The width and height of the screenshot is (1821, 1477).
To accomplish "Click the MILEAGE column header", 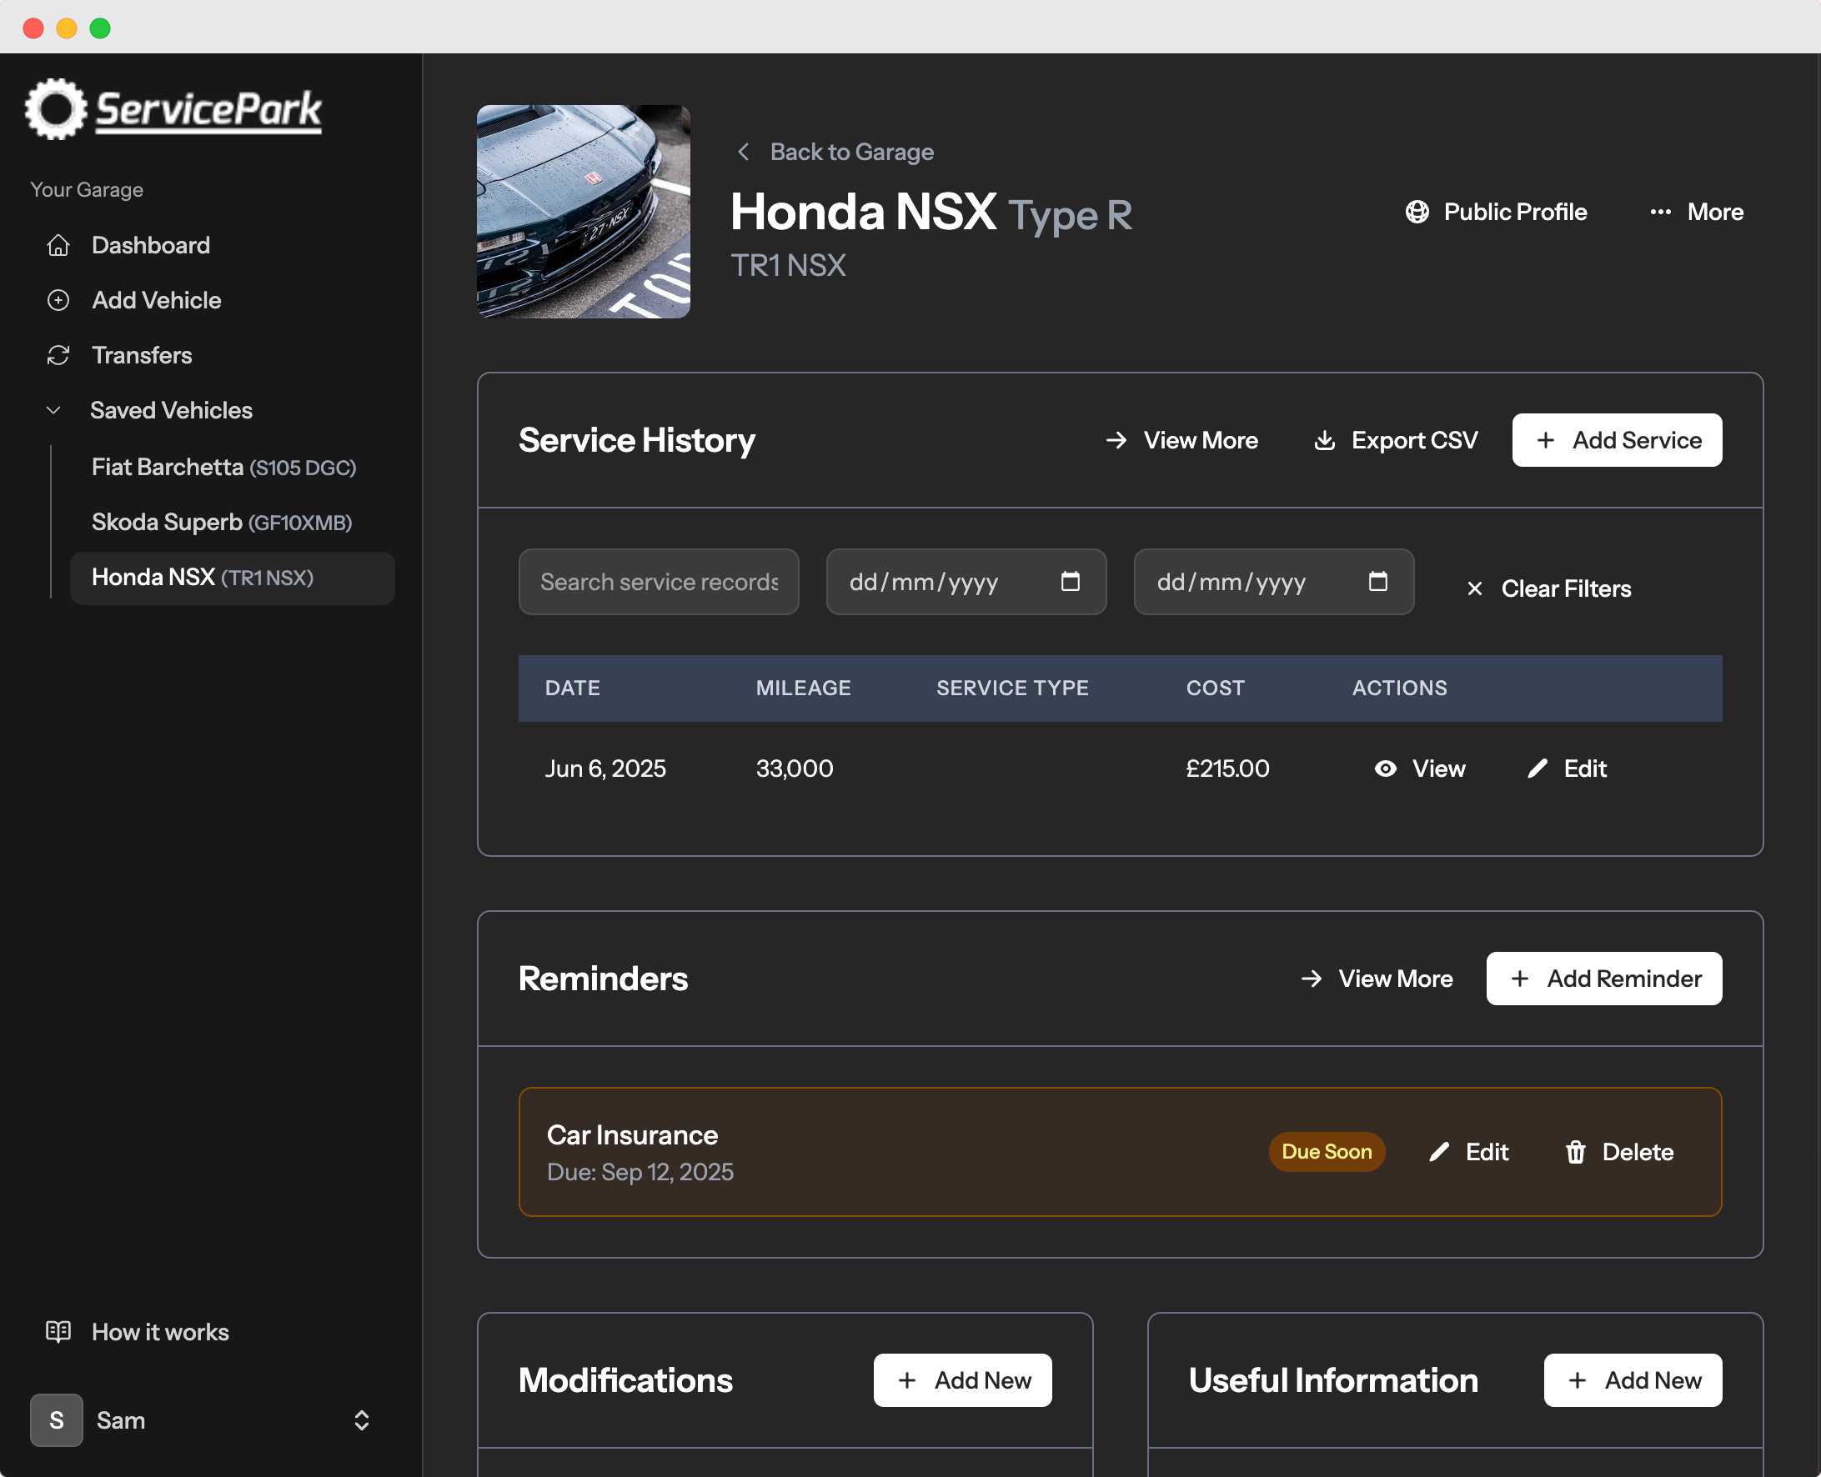I will coord(803,688).
